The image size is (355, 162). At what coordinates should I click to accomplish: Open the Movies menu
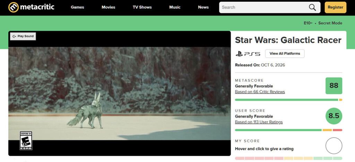point(108,7)
